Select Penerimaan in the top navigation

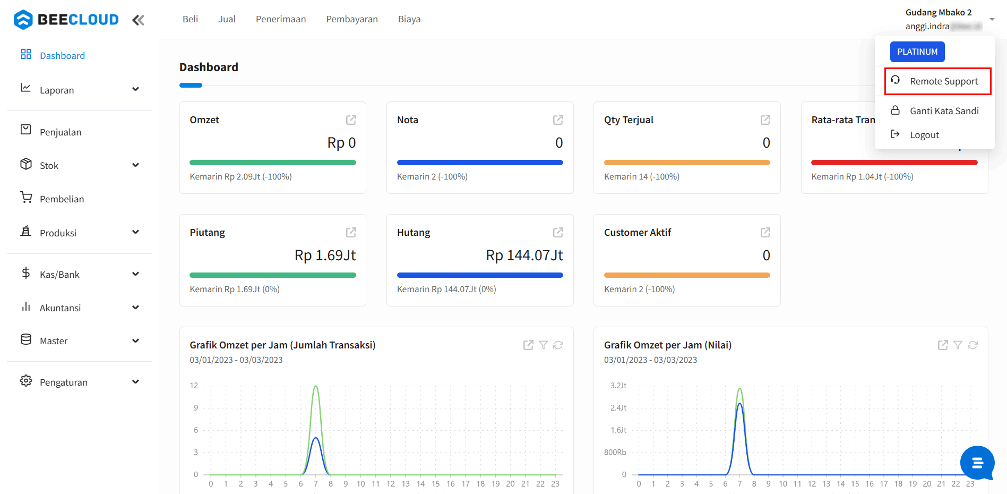pyautogui.click(x=281, y=19)
